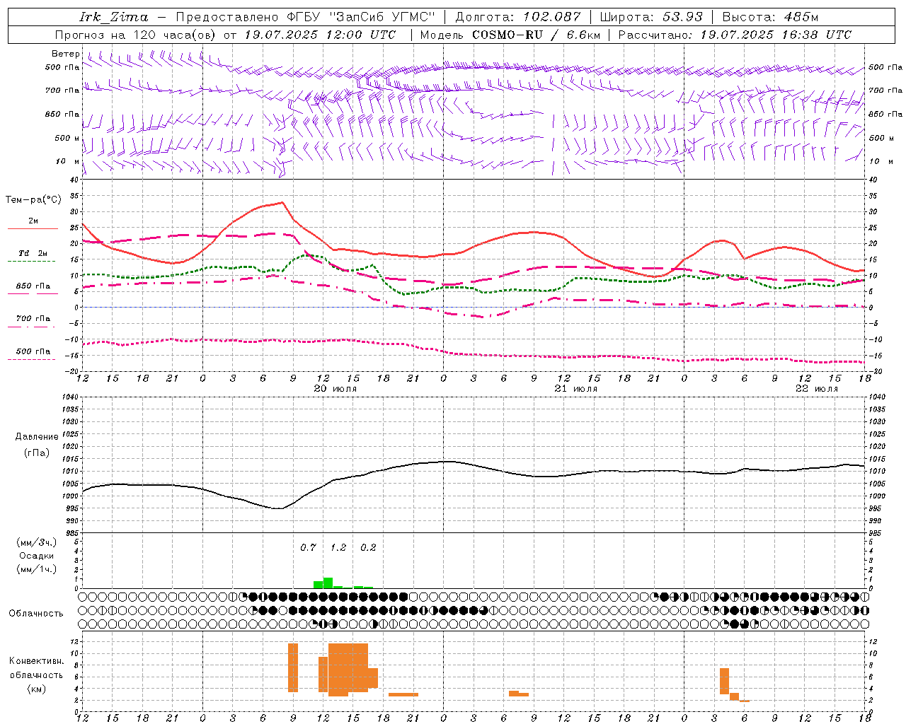Select the Облачность cloud cover row label
The height and width of the screenshot is (724, 906).
pos(36,614)
